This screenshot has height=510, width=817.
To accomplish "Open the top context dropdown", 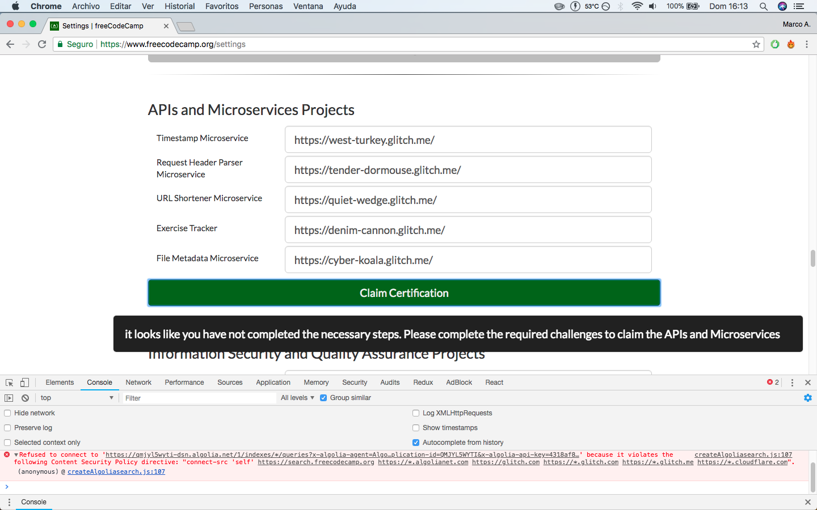I will [x=77, y=398].
